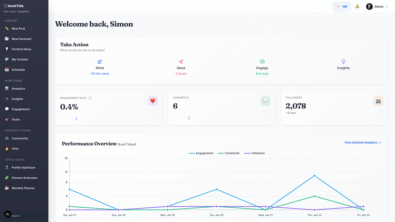Click the Insights bulb icon in Take Action

point(344,62)
